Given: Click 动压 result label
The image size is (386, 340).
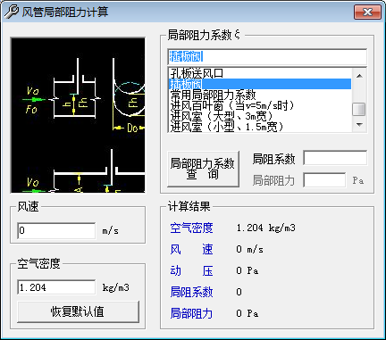Looking at the screenshot, I should tap(191, 270).
